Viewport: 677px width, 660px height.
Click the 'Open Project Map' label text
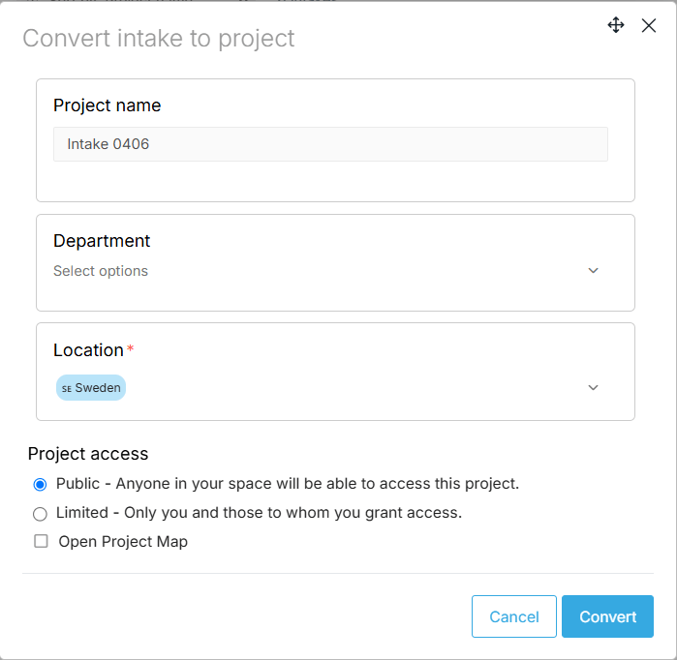(x=123, y=542)
